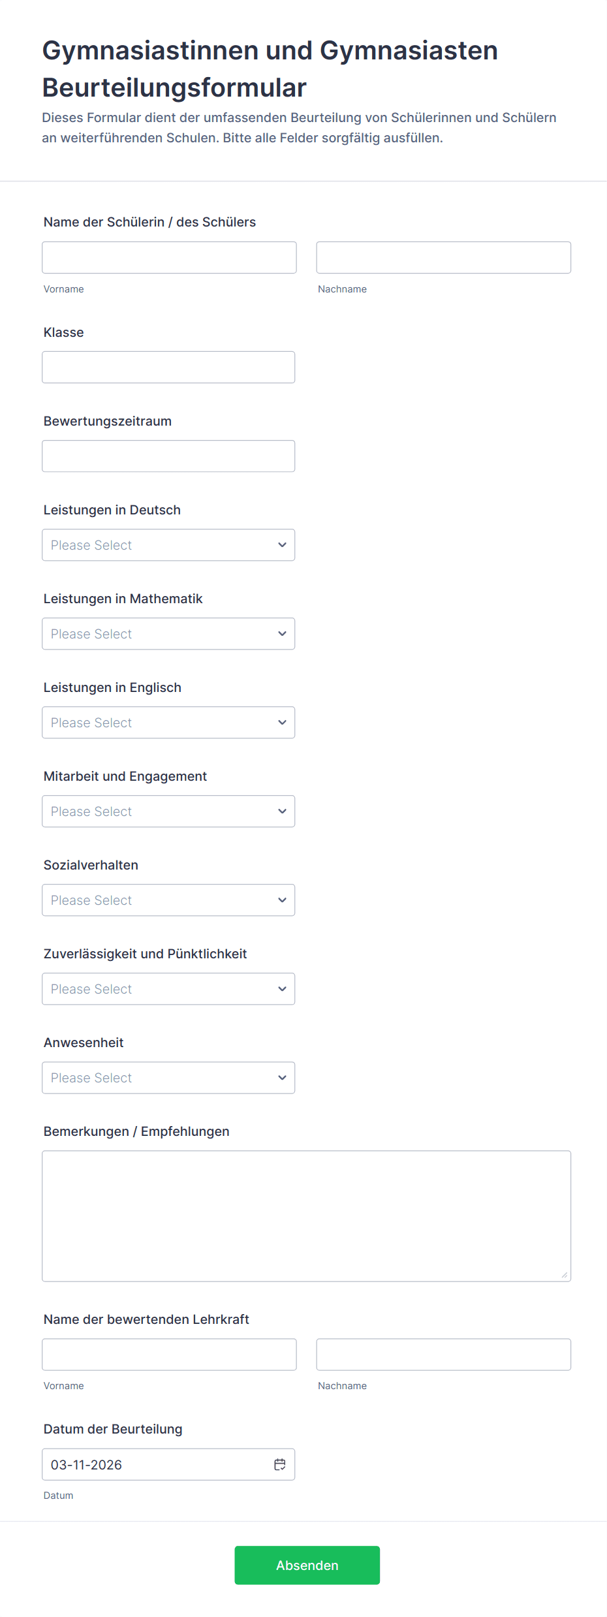
Task: Focus the teacher's Vorname field
Action: [169, 1355]
